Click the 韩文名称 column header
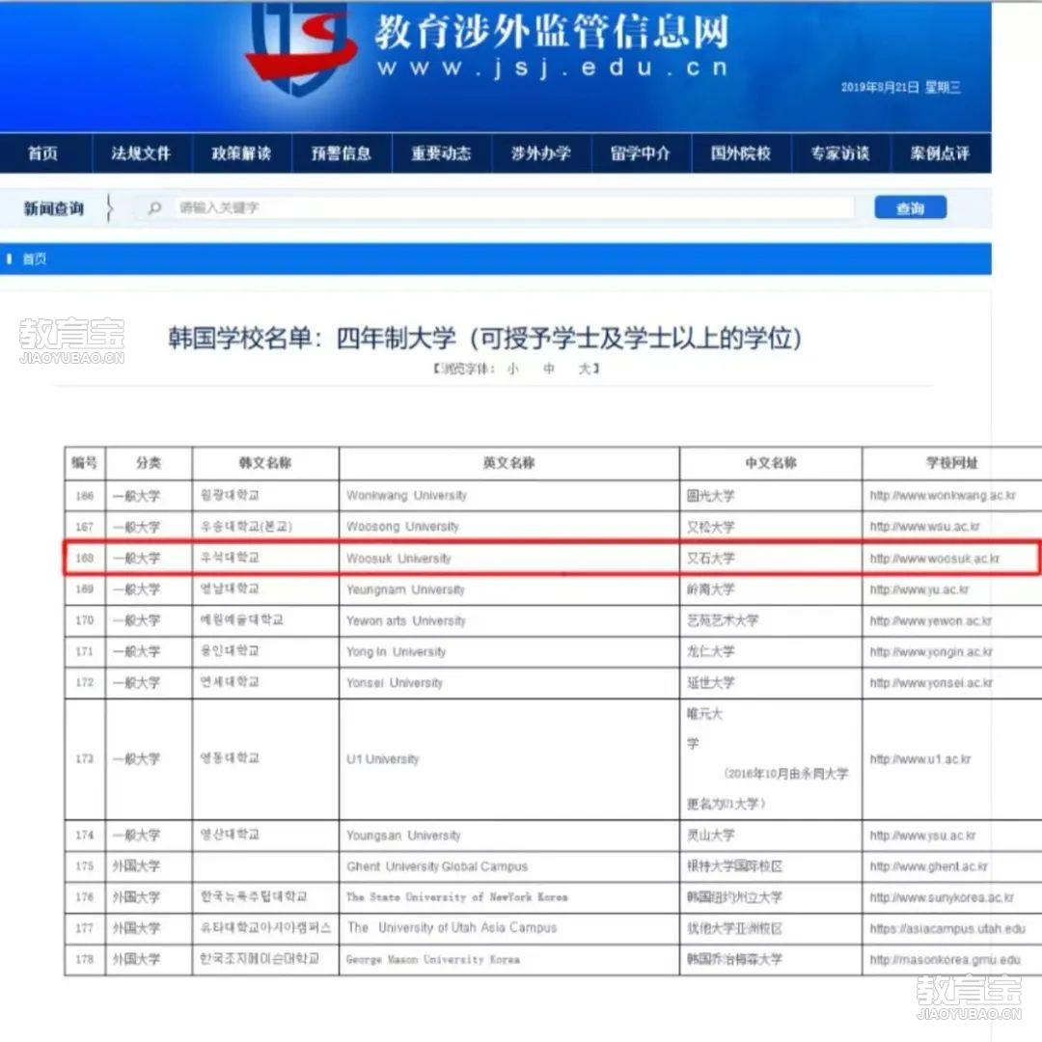Screen dimensions: 1042x1042 point(265,463)
